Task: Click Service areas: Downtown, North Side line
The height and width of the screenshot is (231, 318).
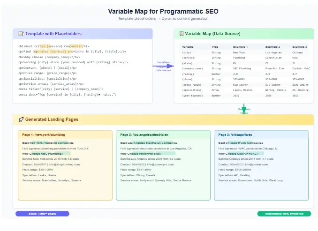Action: point(250,180)
